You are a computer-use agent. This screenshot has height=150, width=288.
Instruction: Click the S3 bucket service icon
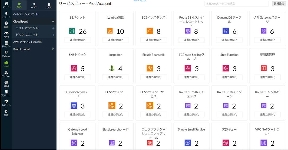pyautogui.click(x=72, y=31)
